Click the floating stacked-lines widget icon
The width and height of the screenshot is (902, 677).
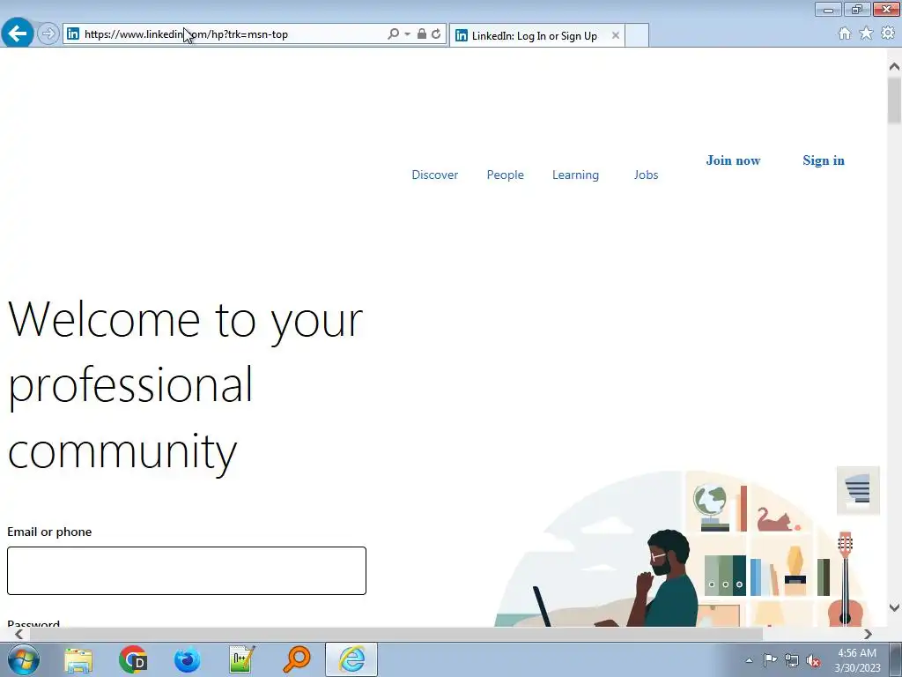tap(858, 490)
